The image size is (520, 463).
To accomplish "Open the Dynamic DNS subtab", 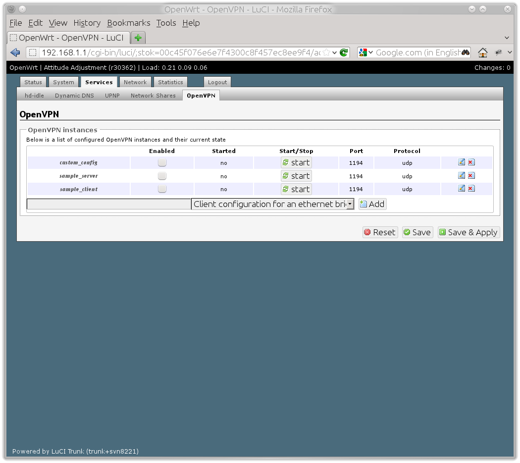I will (74, 96).
